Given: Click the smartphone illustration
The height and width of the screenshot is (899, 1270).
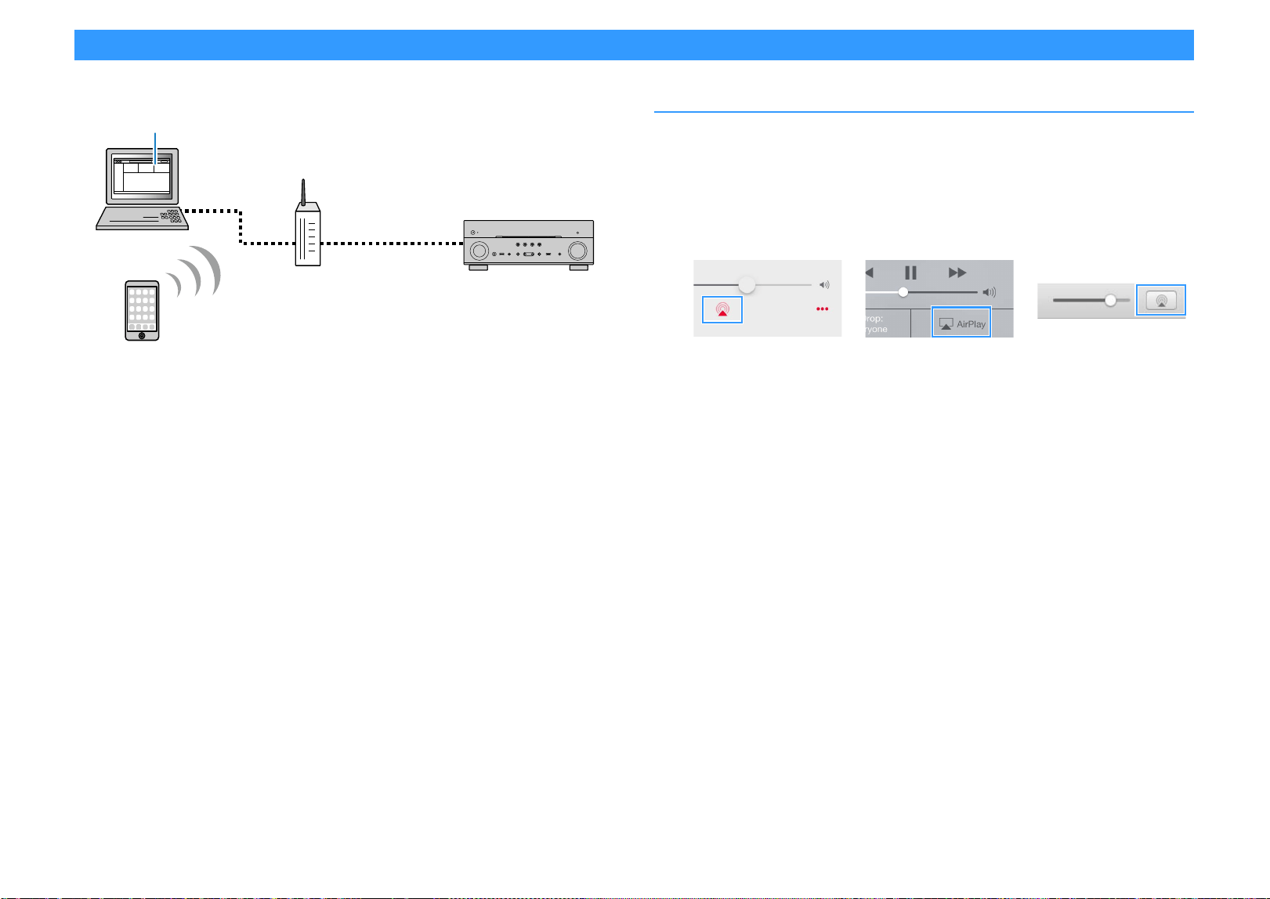Looking at the screenshot, I should point(142,311).
